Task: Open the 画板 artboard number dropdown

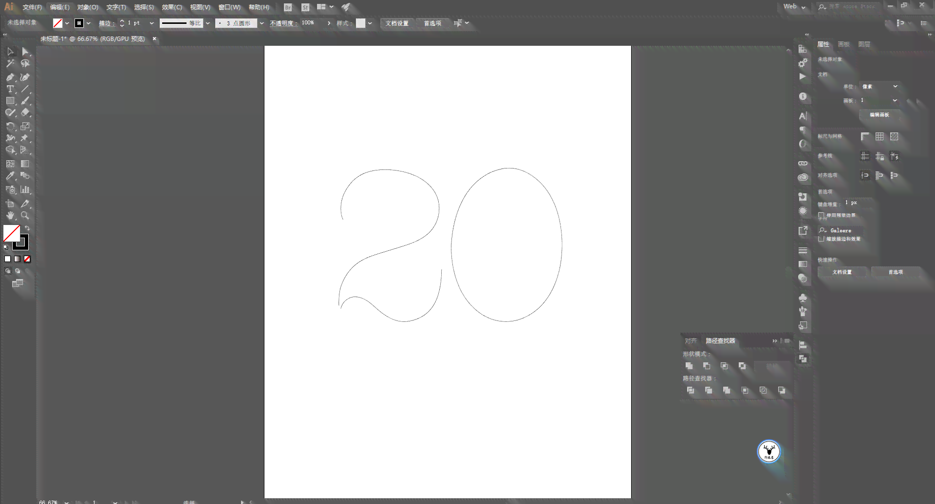Action: pos(879,100)
